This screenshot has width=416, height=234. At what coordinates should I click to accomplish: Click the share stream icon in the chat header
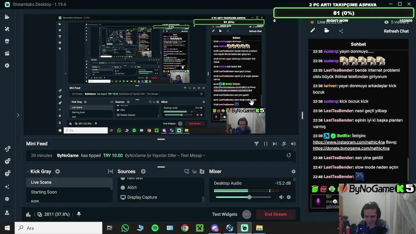(x=341, y=31)
